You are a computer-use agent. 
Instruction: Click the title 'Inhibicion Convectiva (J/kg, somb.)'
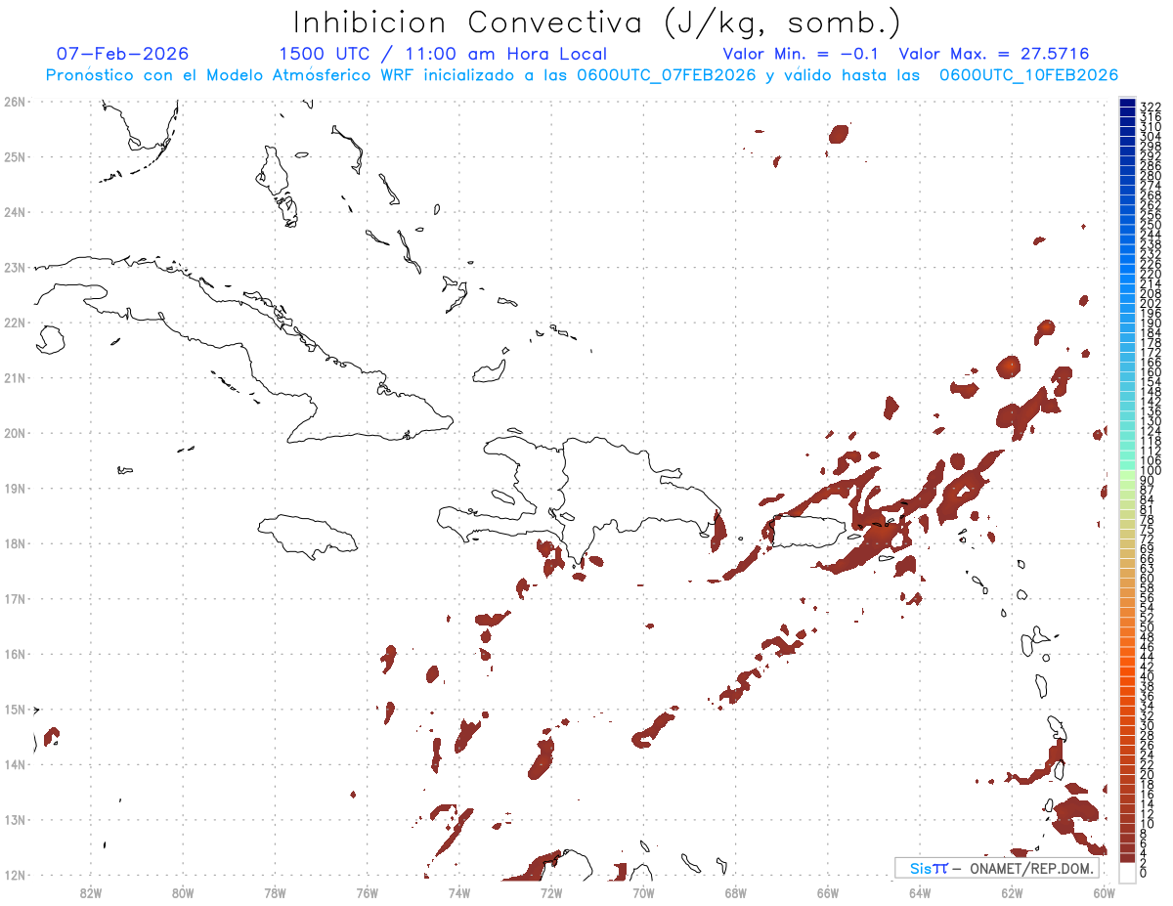(596, 23)
